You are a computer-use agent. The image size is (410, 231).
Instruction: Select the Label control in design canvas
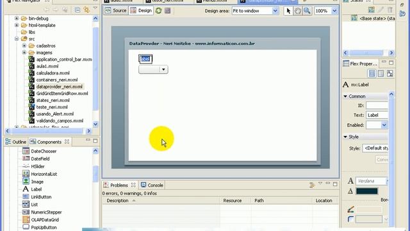[x=145, y=59]
